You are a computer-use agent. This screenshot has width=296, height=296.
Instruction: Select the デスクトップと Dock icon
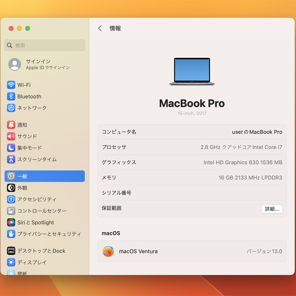point(11,251)
